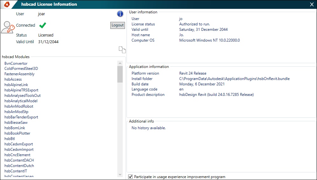
Task: Choose the hsbAccess module
Action: 13,79
